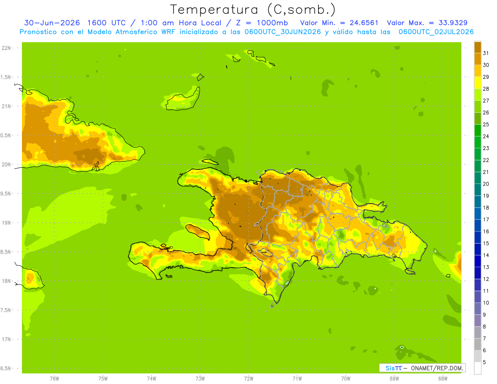This screenshot has height=384, width=497.
Task: Pick the teal legend band between 19 and 20
Action: point(478,190)
